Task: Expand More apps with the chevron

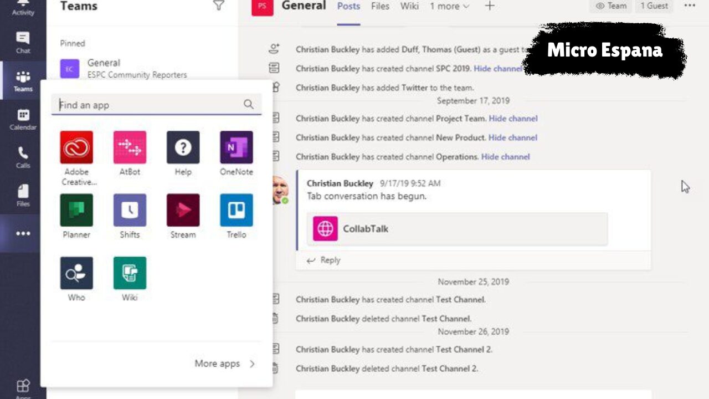Action: tap(253, 364)
